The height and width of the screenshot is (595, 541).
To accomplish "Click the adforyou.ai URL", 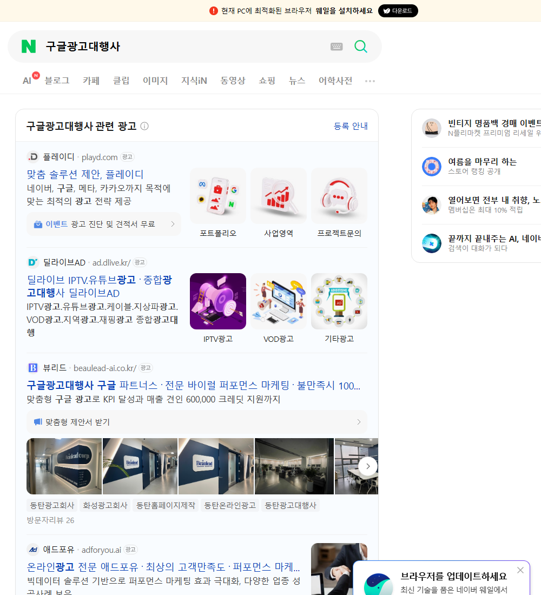I will tap(101, 550).
